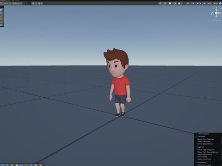Switch to Shaded Wireframe draw mode
Screen dimensions: 222x166
[165, 3]
